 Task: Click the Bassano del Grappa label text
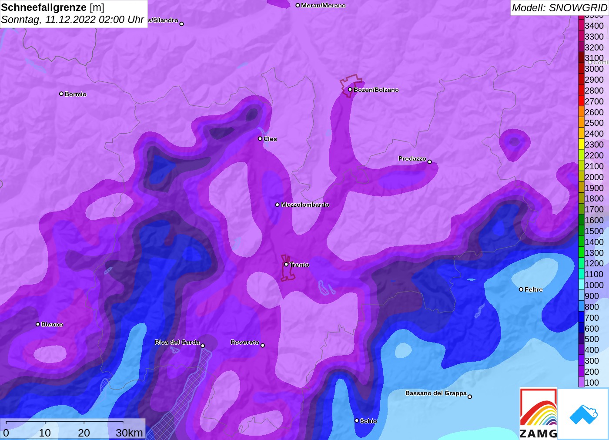click(x=436, y=393)
